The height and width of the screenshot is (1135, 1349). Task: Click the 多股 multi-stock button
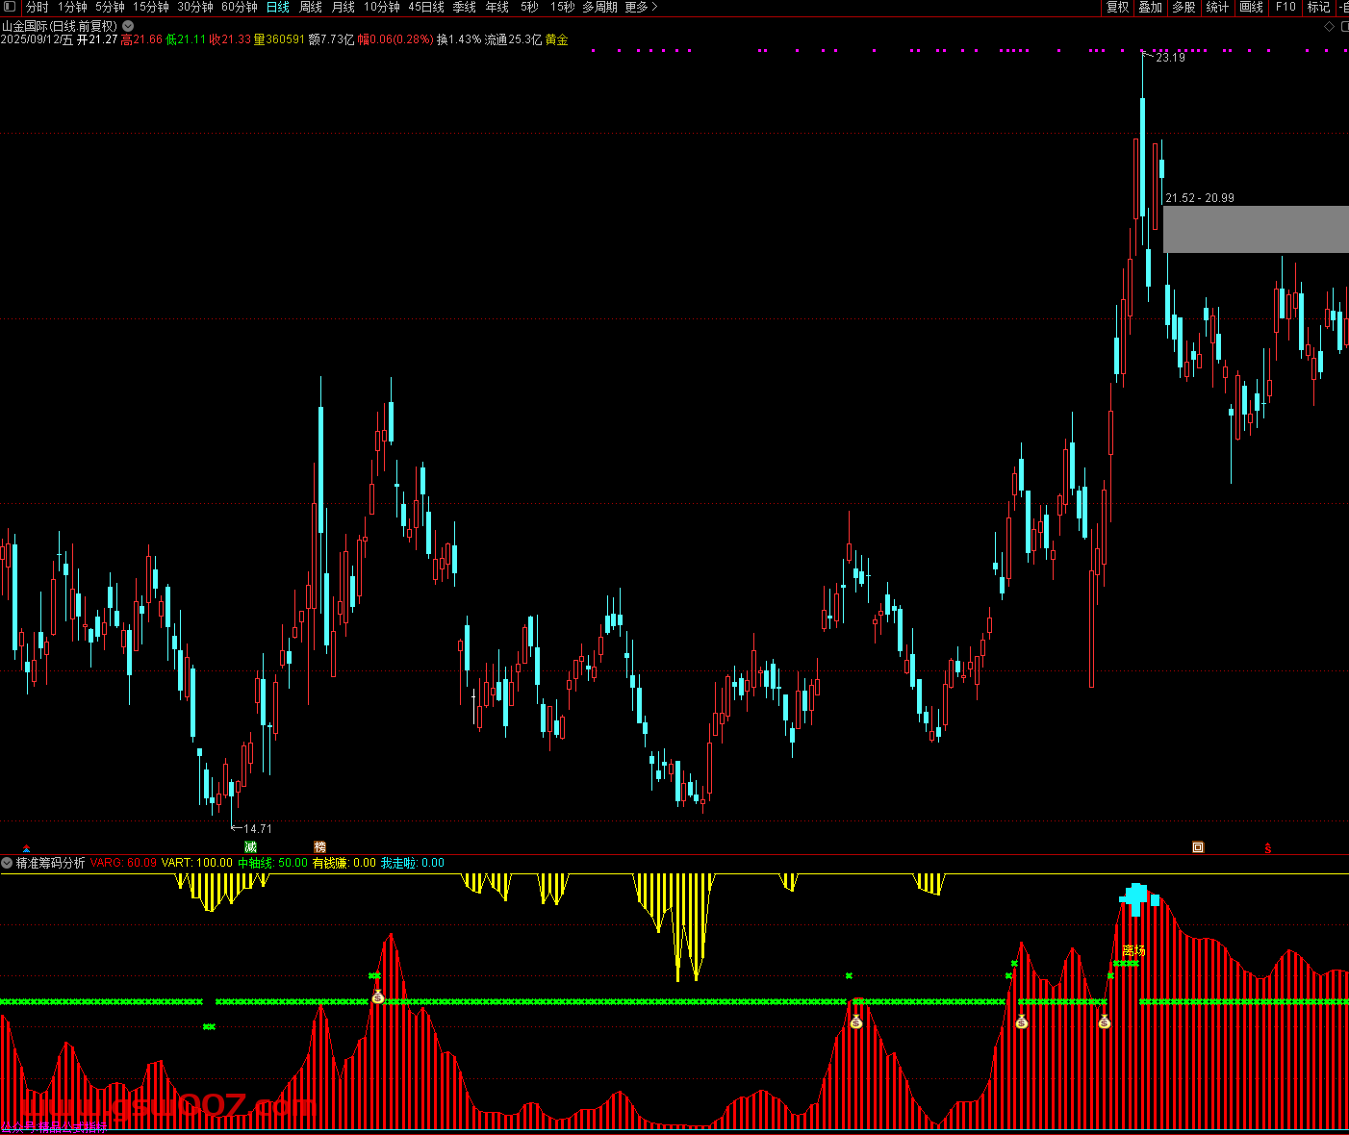pos(1184,7)
